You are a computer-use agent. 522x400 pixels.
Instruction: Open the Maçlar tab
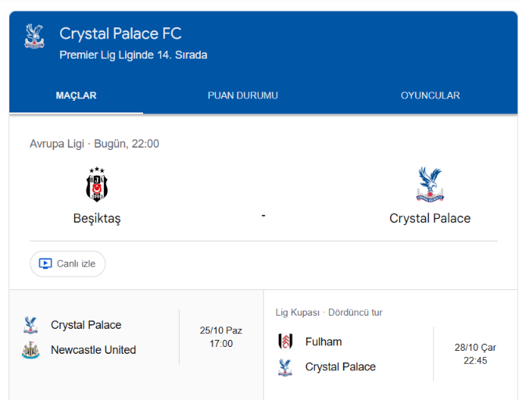point(77,95)
